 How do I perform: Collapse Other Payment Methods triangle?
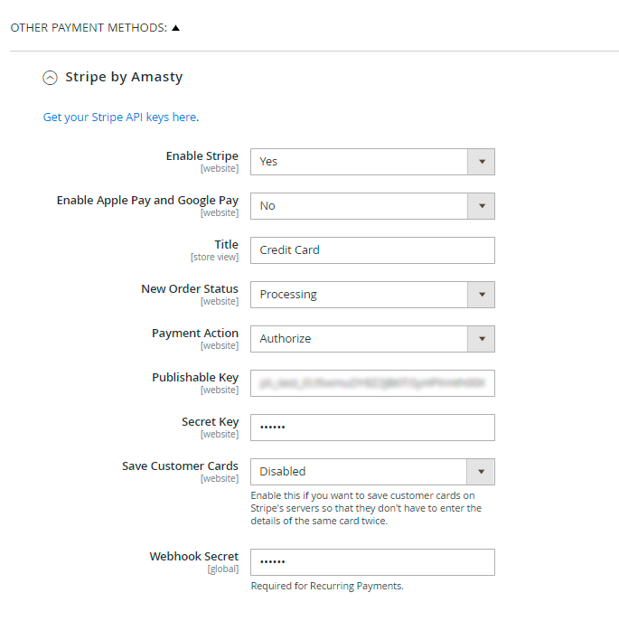point(176,27)
